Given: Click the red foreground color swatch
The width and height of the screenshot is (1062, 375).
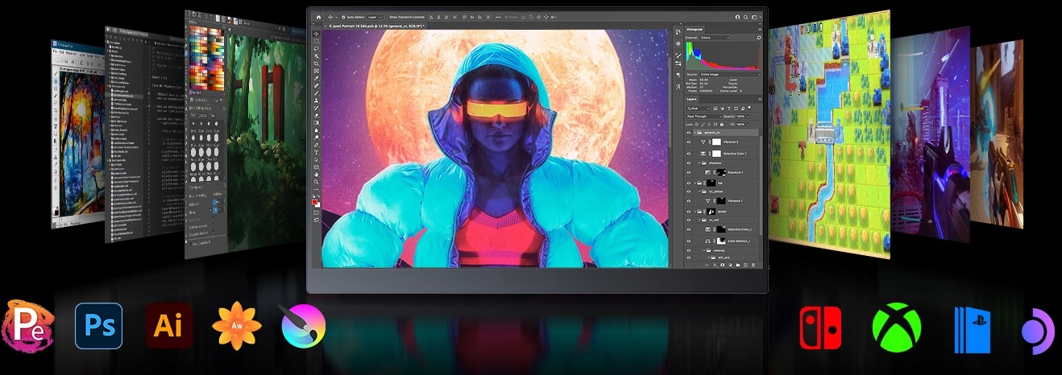Looking at the screenshot, I should click(315, 201).
